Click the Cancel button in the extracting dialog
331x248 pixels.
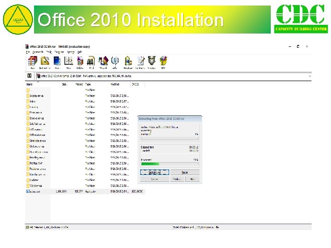[x=154, y=179]
